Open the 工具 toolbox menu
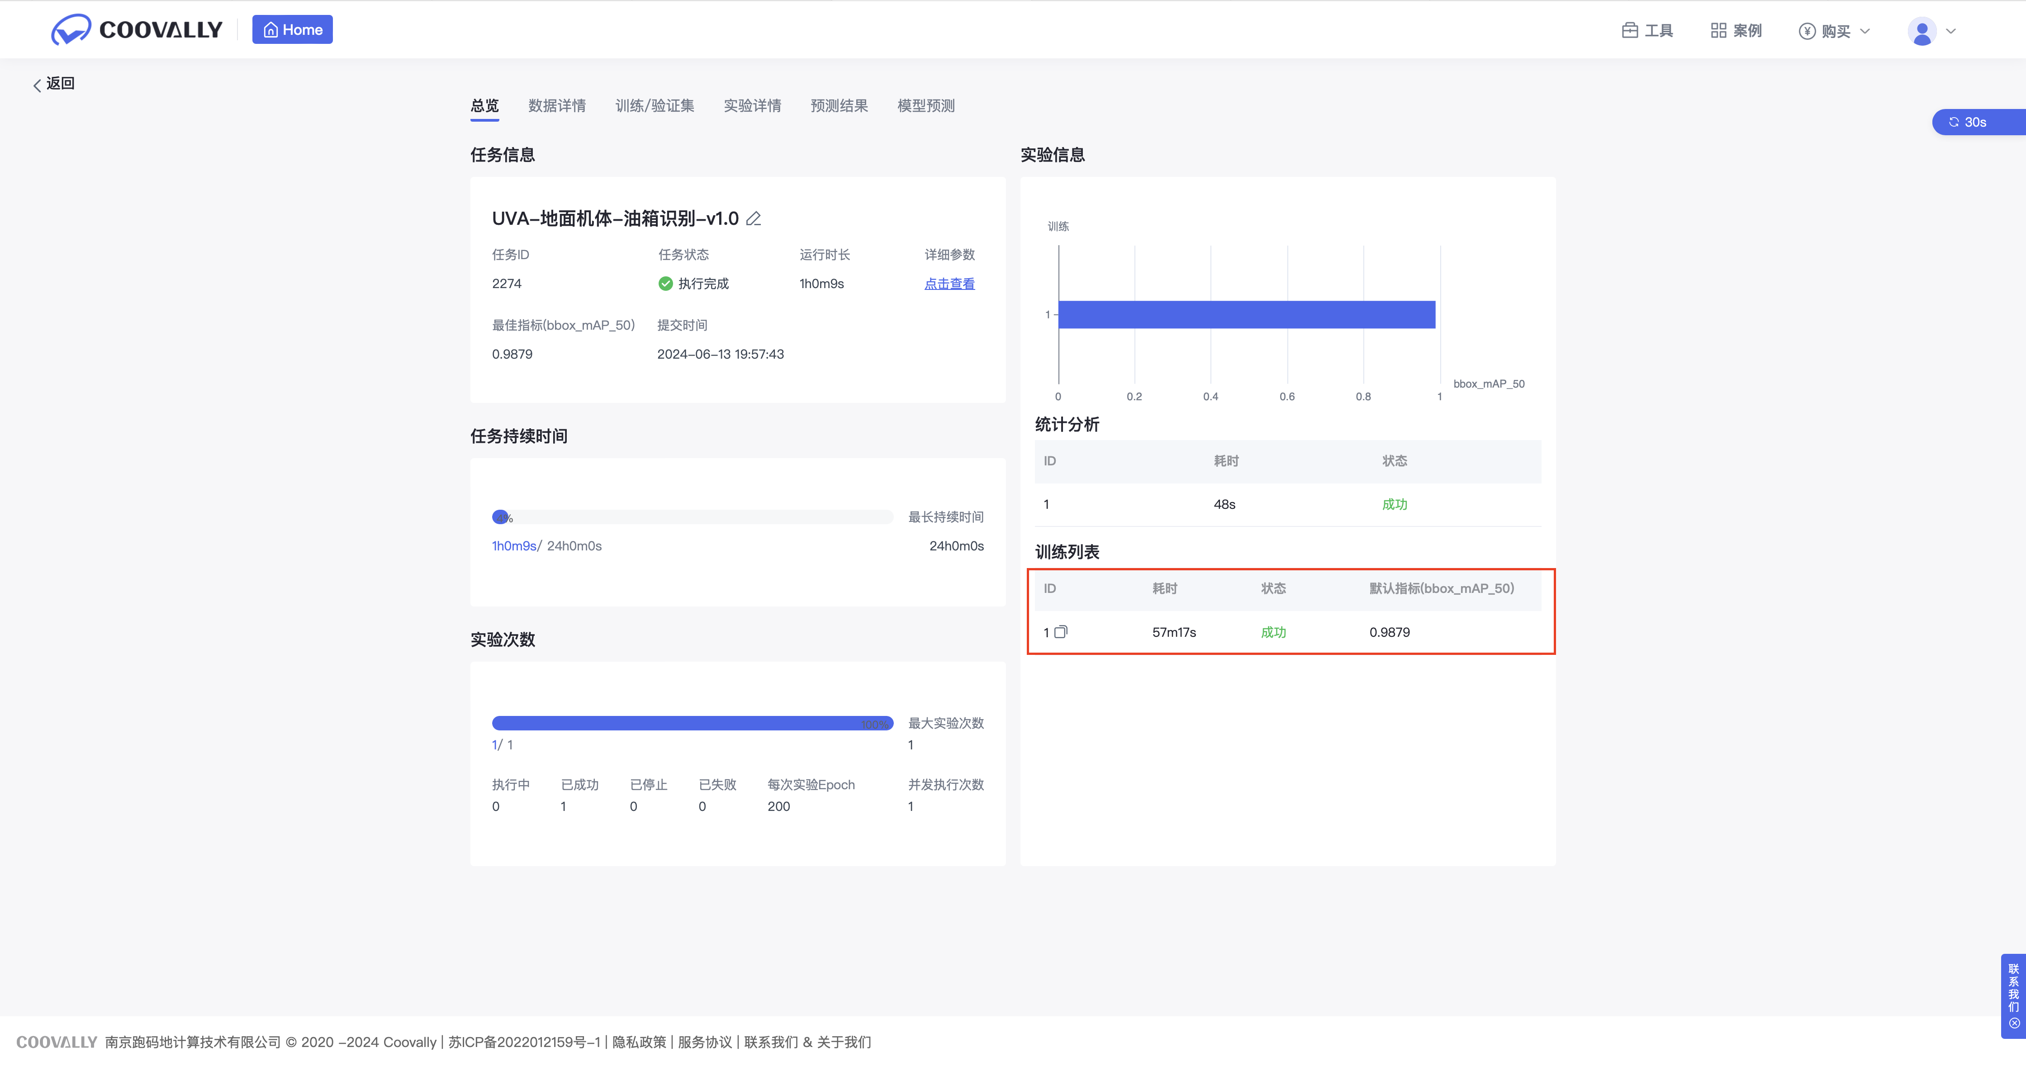The height and width of the screenshot is (1066, 2026). [x=1647, y=31]
